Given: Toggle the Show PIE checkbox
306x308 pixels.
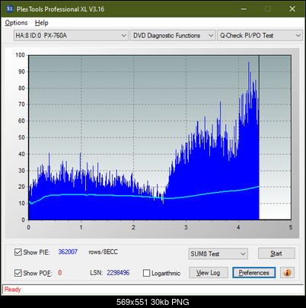Looking at the screenshot, I should [18, 252].
